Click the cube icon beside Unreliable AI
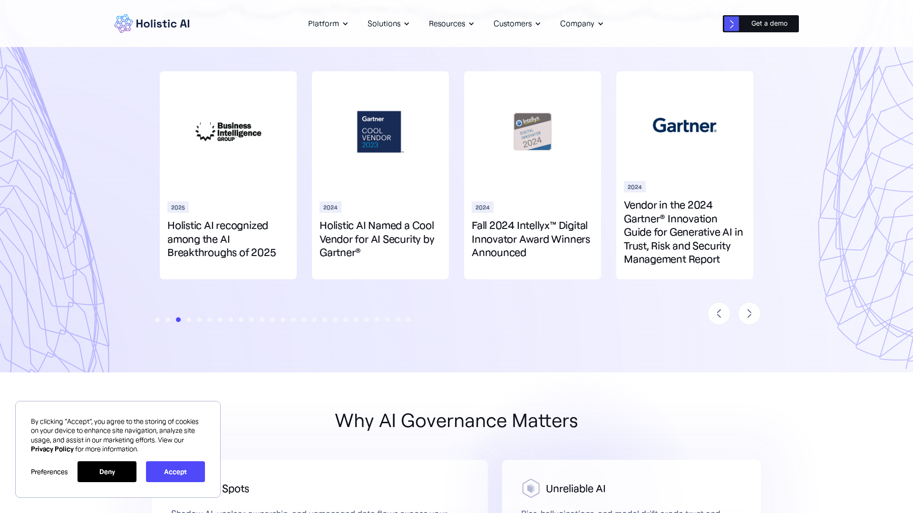913x513 pixels. pos(531,488)
